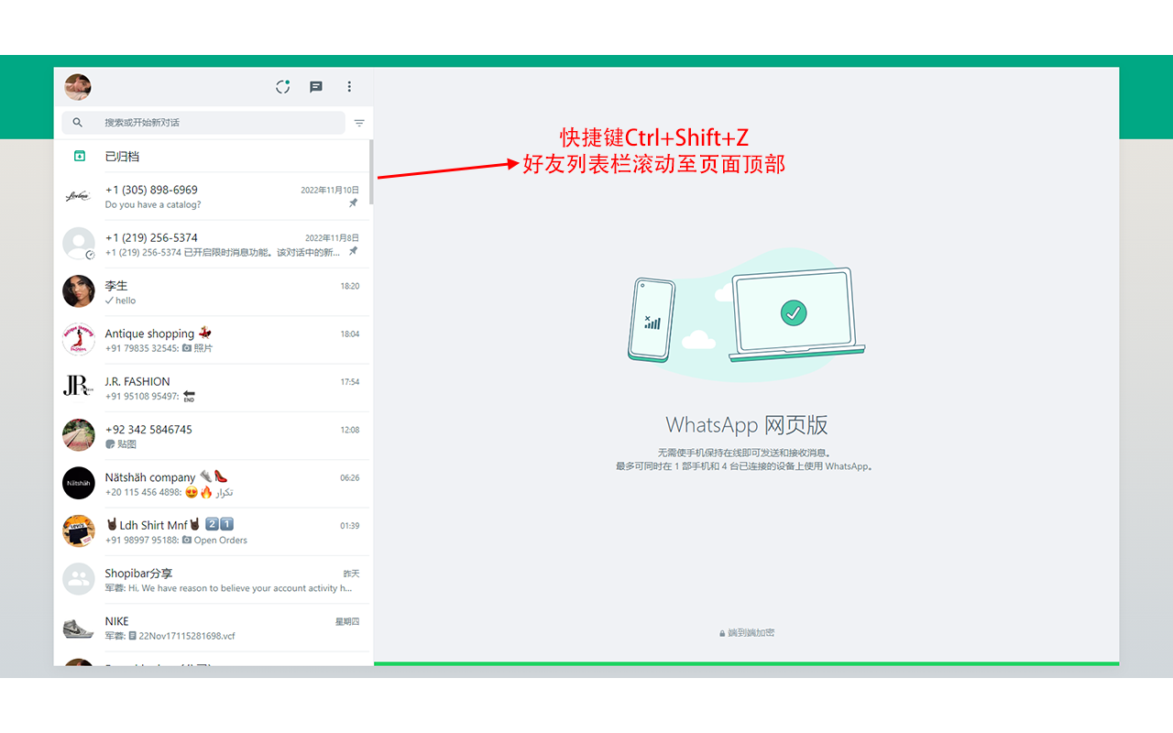The height and width of the screenshot is (733, 1173).
Task: Open the Nätshäh company chat
Action: (213, 484)
